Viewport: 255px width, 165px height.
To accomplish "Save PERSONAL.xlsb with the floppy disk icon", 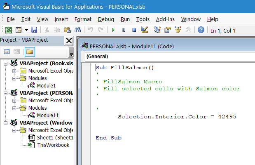I will pyautogui.click(x=34, y=30).
